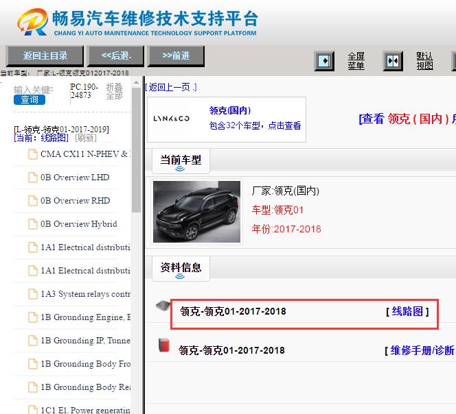The image size is (456, 414).
Task: Open 1B Grounding Body Rear entry
Action: coord(85,387)
